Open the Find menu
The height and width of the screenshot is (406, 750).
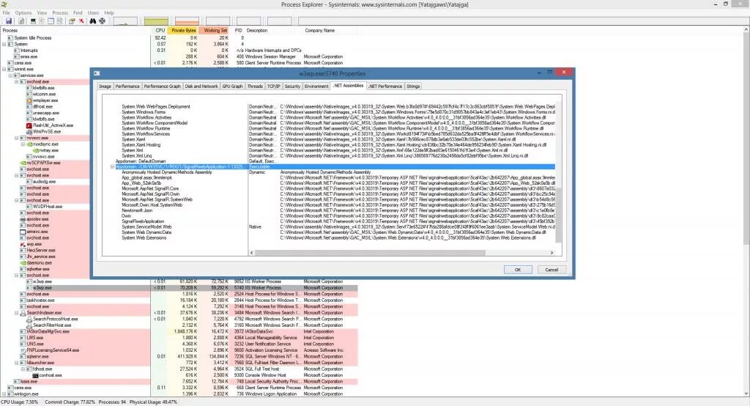coord(78,13)
